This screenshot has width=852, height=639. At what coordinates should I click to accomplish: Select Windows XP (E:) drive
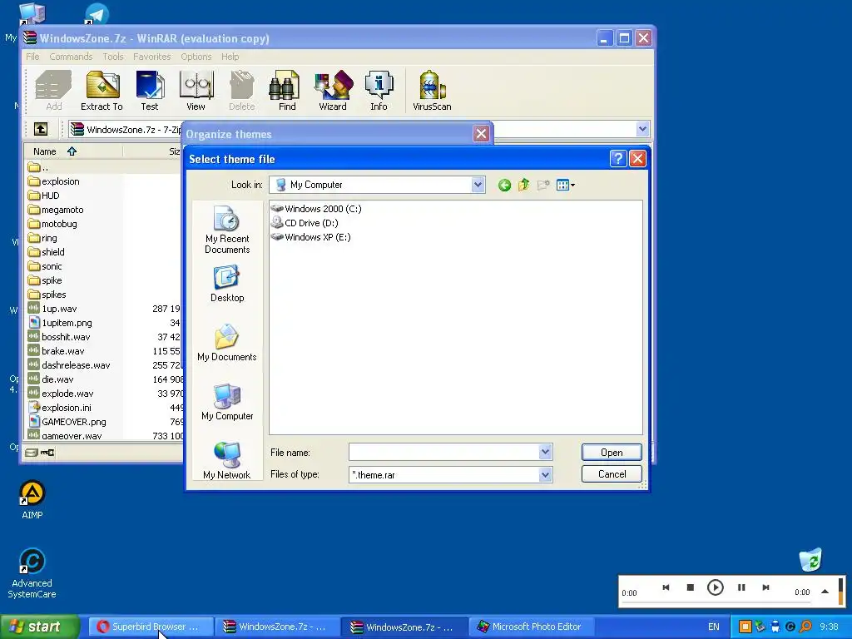311,237
